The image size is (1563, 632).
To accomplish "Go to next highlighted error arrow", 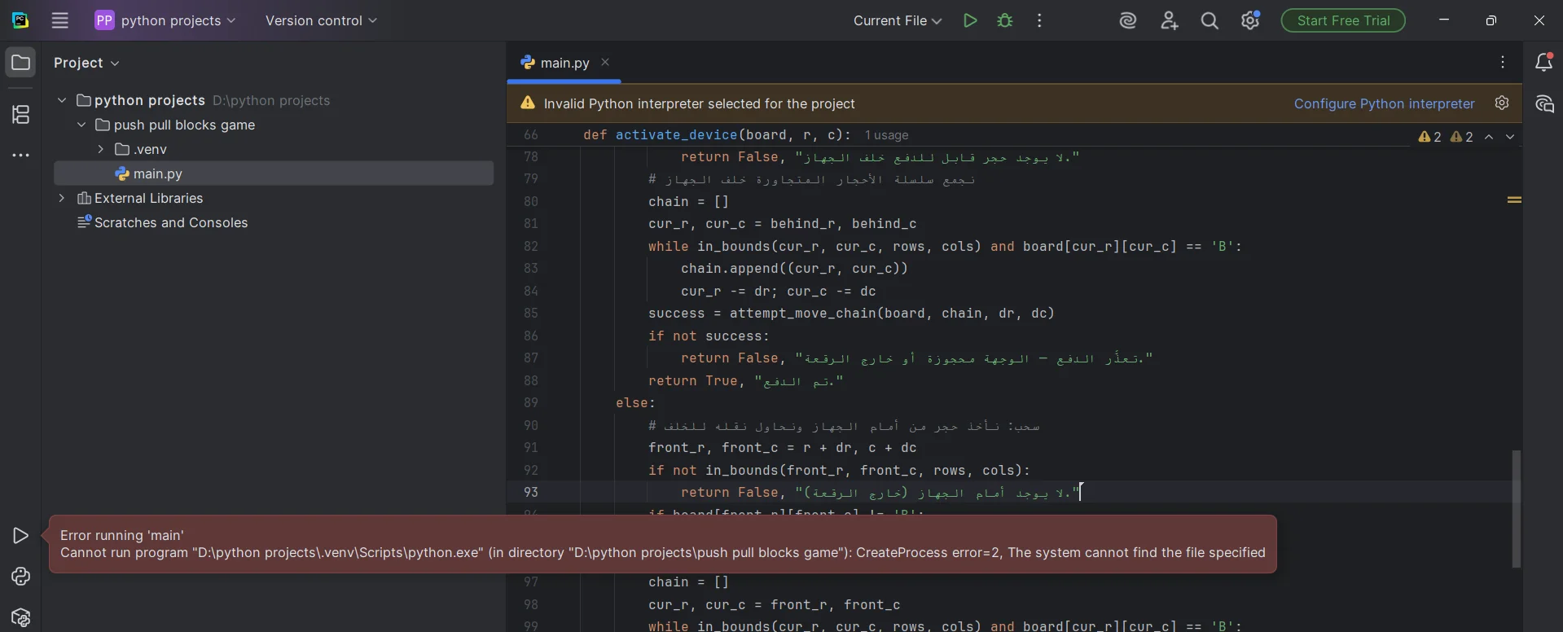I will point(1510,137).
